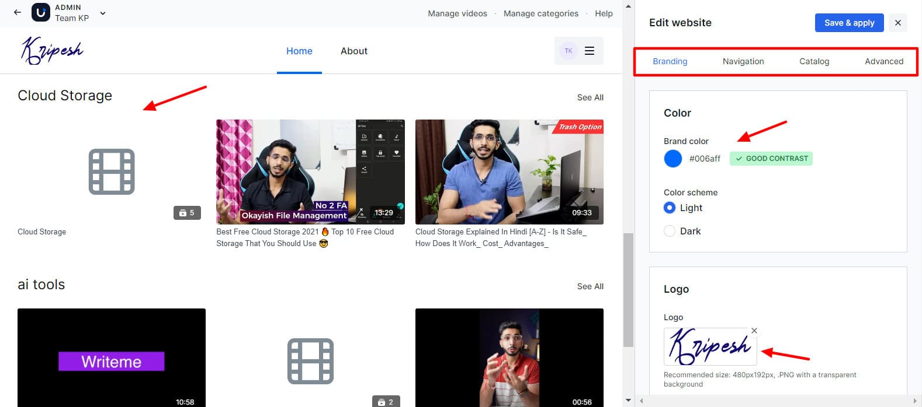Open the About page menu item
The image size is (922, 407).
point(353,51)
